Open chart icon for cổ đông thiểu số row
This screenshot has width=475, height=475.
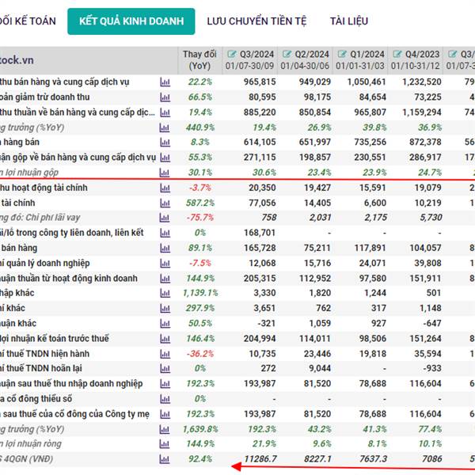165,399
